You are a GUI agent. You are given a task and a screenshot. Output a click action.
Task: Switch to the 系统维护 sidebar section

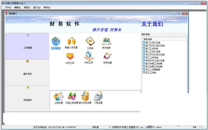[x=27, y=98]
